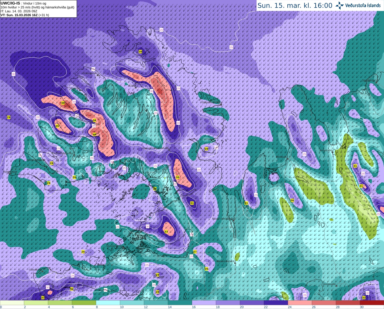Click the Bolungarvík station label
This screenshot has width=384, height=309.
tap(90, 73)
